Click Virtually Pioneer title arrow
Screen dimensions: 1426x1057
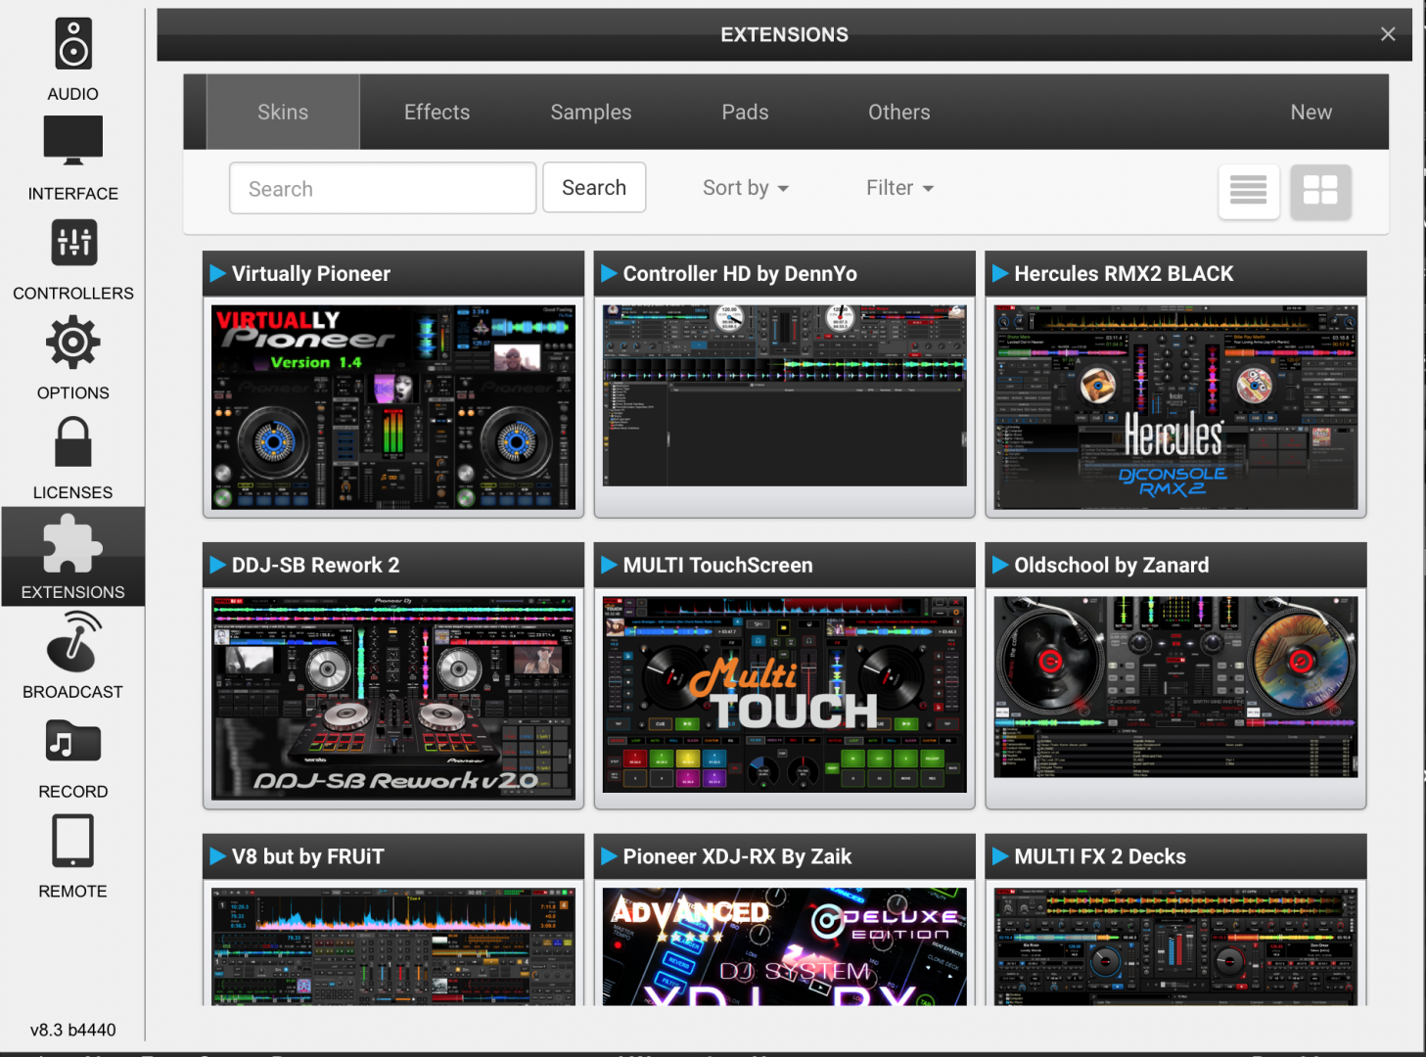coord(218,273)
